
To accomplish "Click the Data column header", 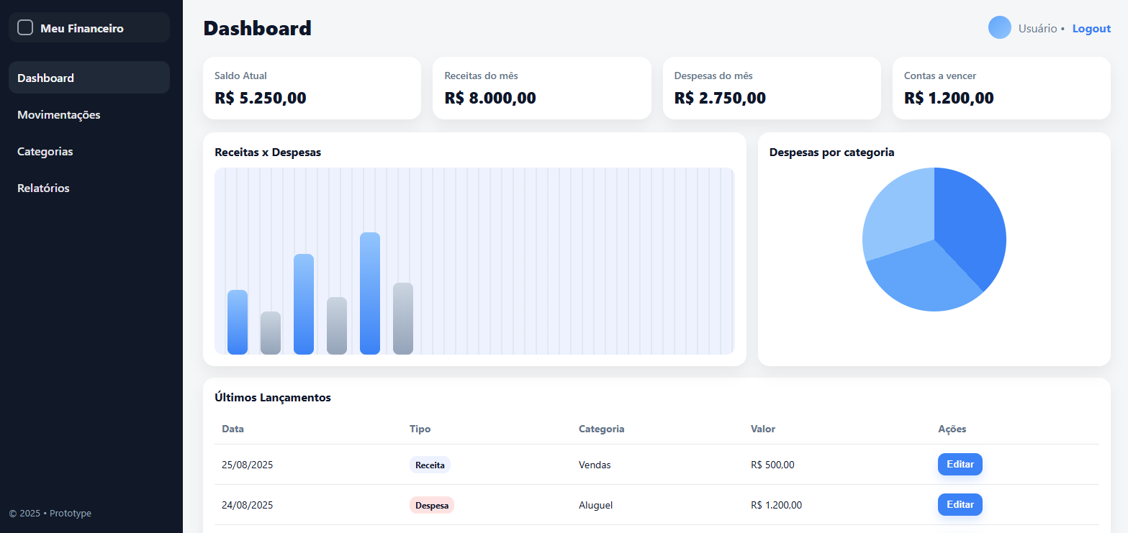I will tap(233, 429).
